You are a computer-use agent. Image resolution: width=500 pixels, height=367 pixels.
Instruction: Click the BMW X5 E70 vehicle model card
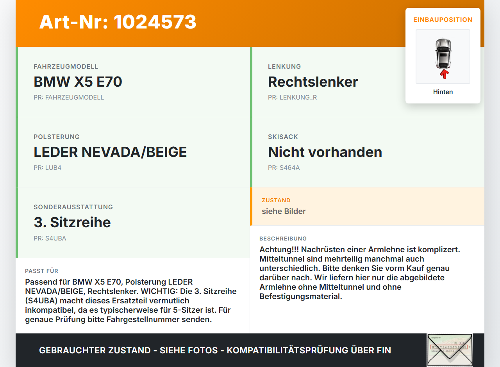pyautogui.click(x=133, y=82)
